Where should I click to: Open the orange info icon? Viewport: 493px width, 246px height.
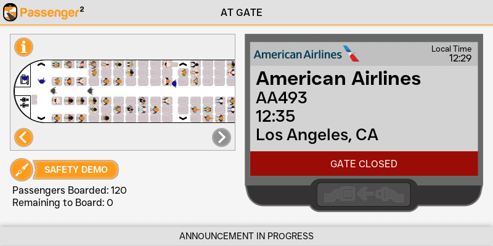[x=23, y=47]
